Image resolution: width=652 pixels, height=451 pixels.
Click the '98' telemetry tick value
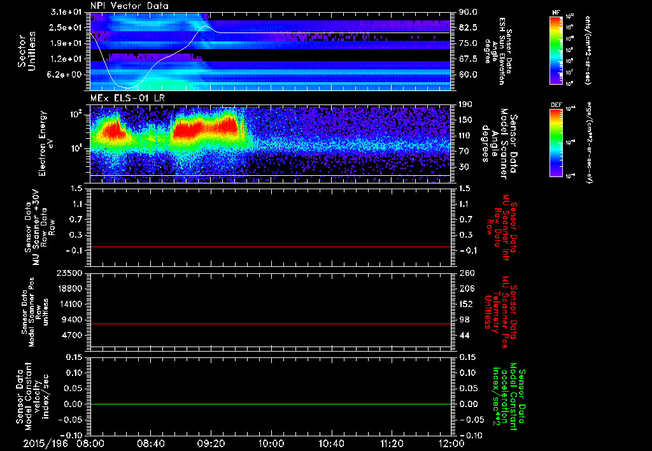pyautogui.click(x=464, y=320)
